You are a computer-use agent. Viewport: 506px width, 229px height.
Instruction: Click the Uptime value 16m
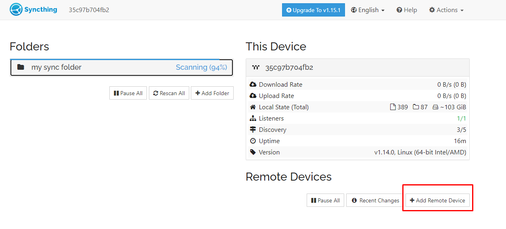point(460,141)
